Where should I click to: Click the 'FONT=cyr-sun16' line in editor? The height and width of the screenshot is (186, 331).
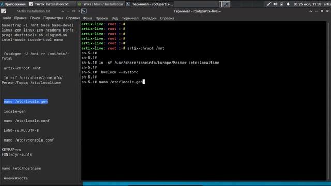tap(17, 154)
